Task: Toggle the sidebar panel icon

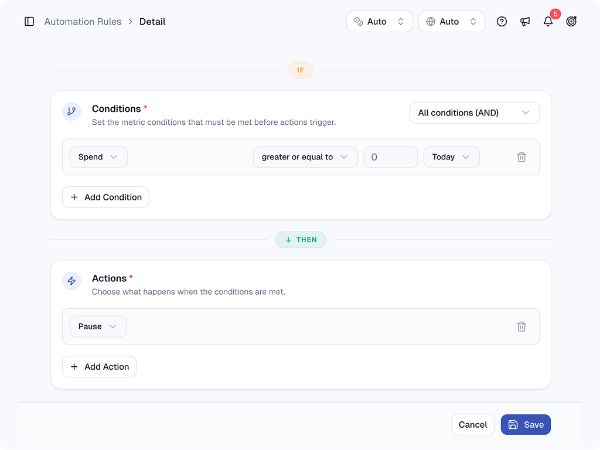Action: (x=29, y=22)
